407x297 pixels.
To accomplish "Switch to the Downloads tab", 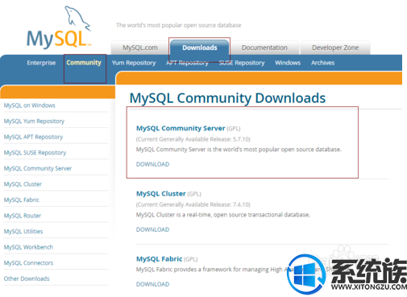I will point(200,47).
